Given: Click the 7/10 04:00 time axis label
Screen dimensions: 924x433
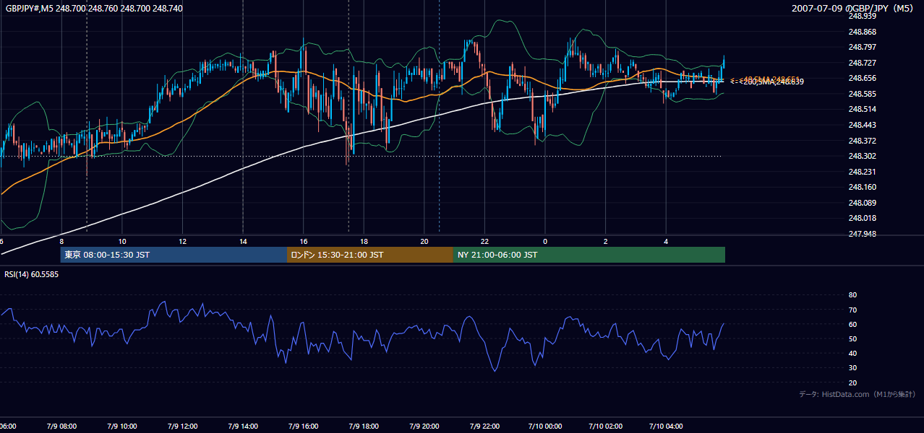Looking at the screenshot, I should [x=666, y=427].
